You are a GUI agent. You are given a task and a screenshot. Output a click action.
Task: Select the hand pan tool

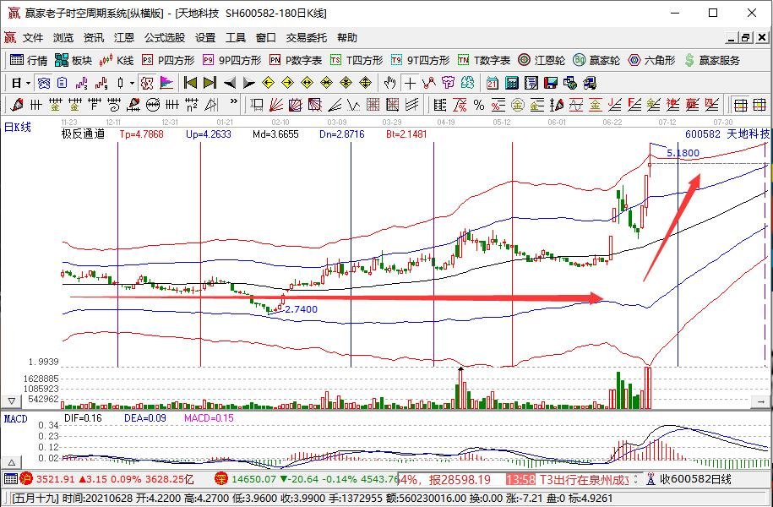click(x=389, y=83)
